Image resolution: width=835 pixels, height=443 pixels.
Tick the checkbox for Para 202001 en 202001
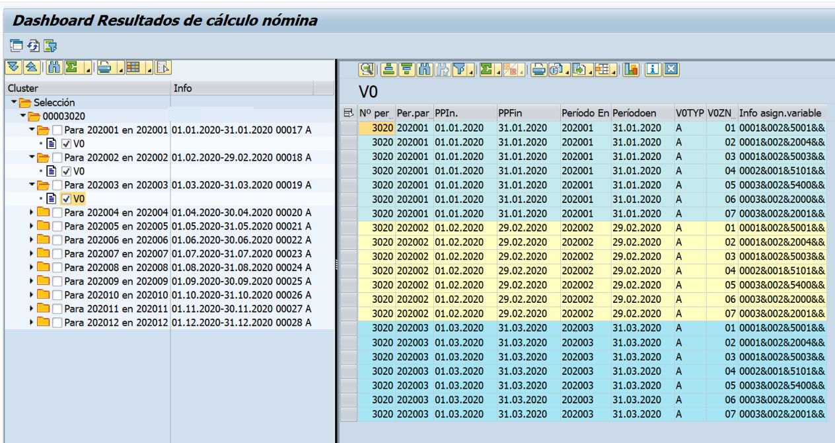(57, 130)
